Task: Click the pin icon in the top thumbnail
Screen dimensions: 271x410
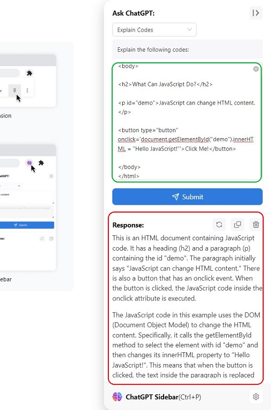Action: (x=15, y=90)
